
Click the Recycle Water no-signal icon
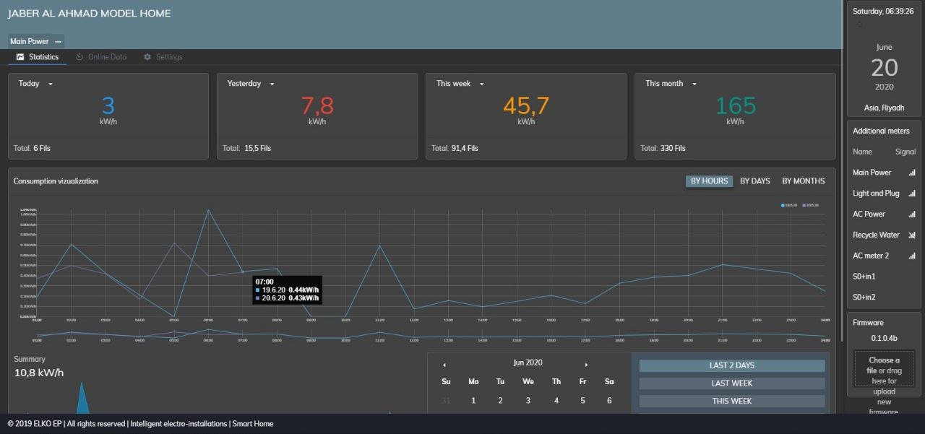[911, 235]
